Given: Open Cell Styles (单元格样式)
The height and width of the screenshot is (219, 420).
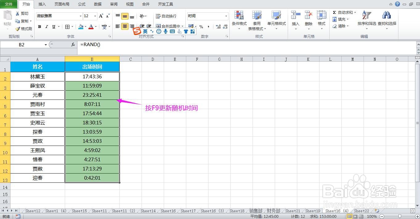Looking at the screenshot, I should click(x=277, y=20).
